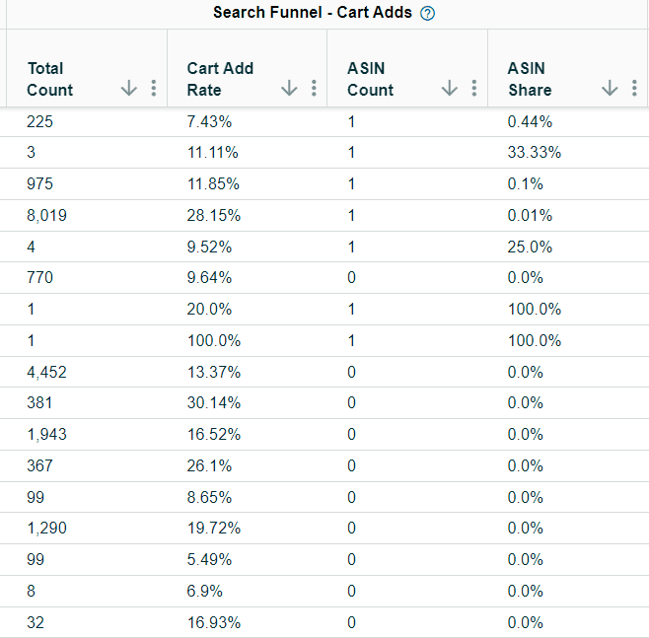This screenshot has height=638, width=649.
Task: Select the 33.33% ASIN share cell
Action: pos(534,152)
